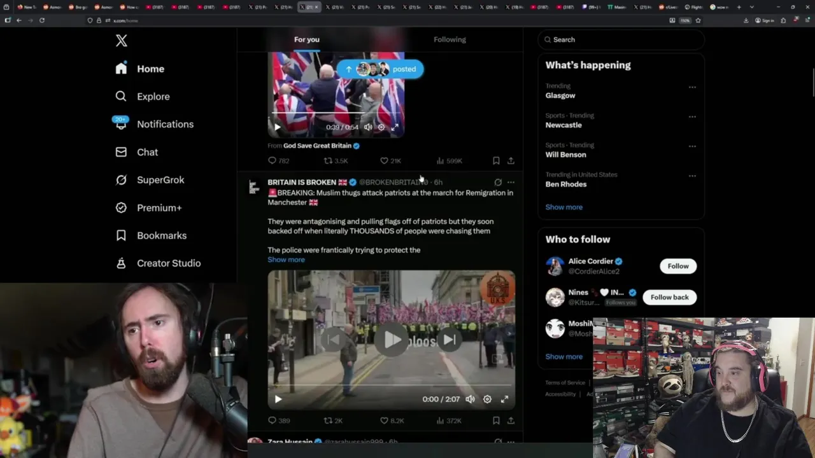Open Explore search icon in sidebar
The image size is (815, 458).
point(121,97)
